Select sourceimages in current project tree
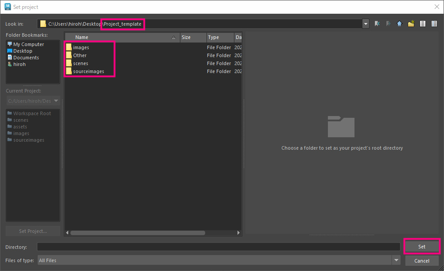The width and height of the screenshot is (444, 271). point(26,140)
